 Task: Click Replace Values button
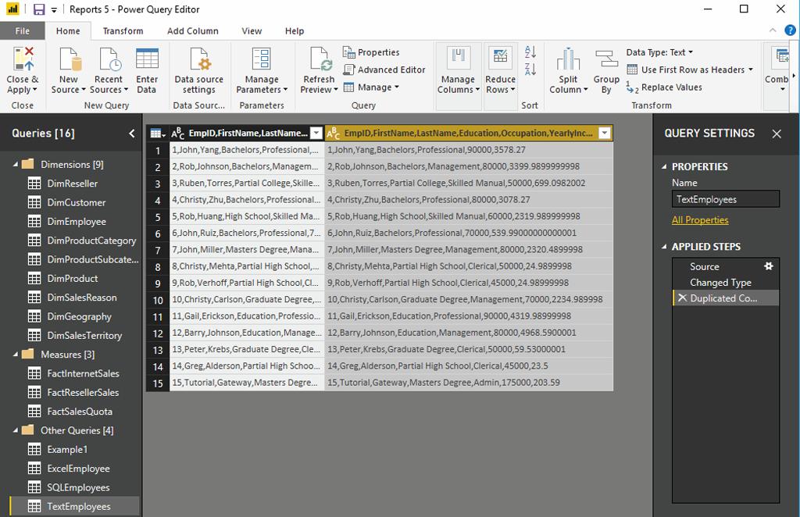point(664,87)
